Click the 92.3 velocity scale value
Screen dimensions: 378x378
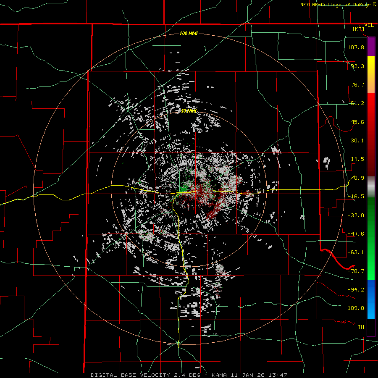(357, 66)
